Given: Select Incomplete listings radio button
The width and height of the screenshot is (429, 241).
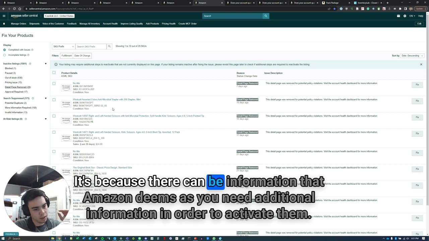Looking at the screenshot, I should [5, 55].
